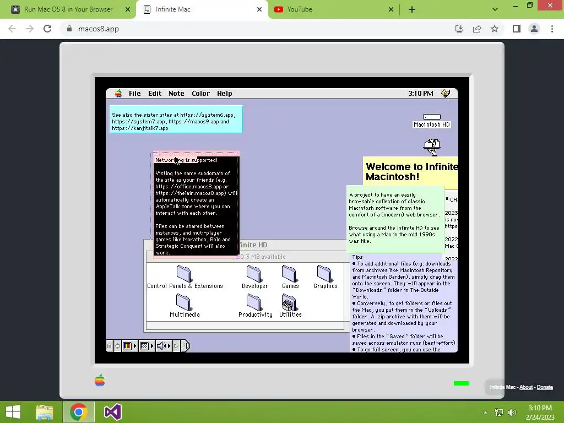Close the YouTube tab
564x423 pixels.
click(391, 9)
